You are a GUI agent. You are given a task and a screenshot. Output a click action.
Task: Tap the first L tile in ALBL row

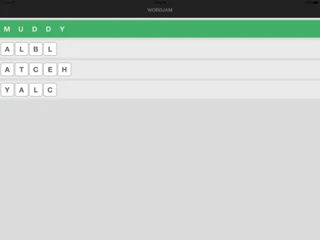(22, 49)
